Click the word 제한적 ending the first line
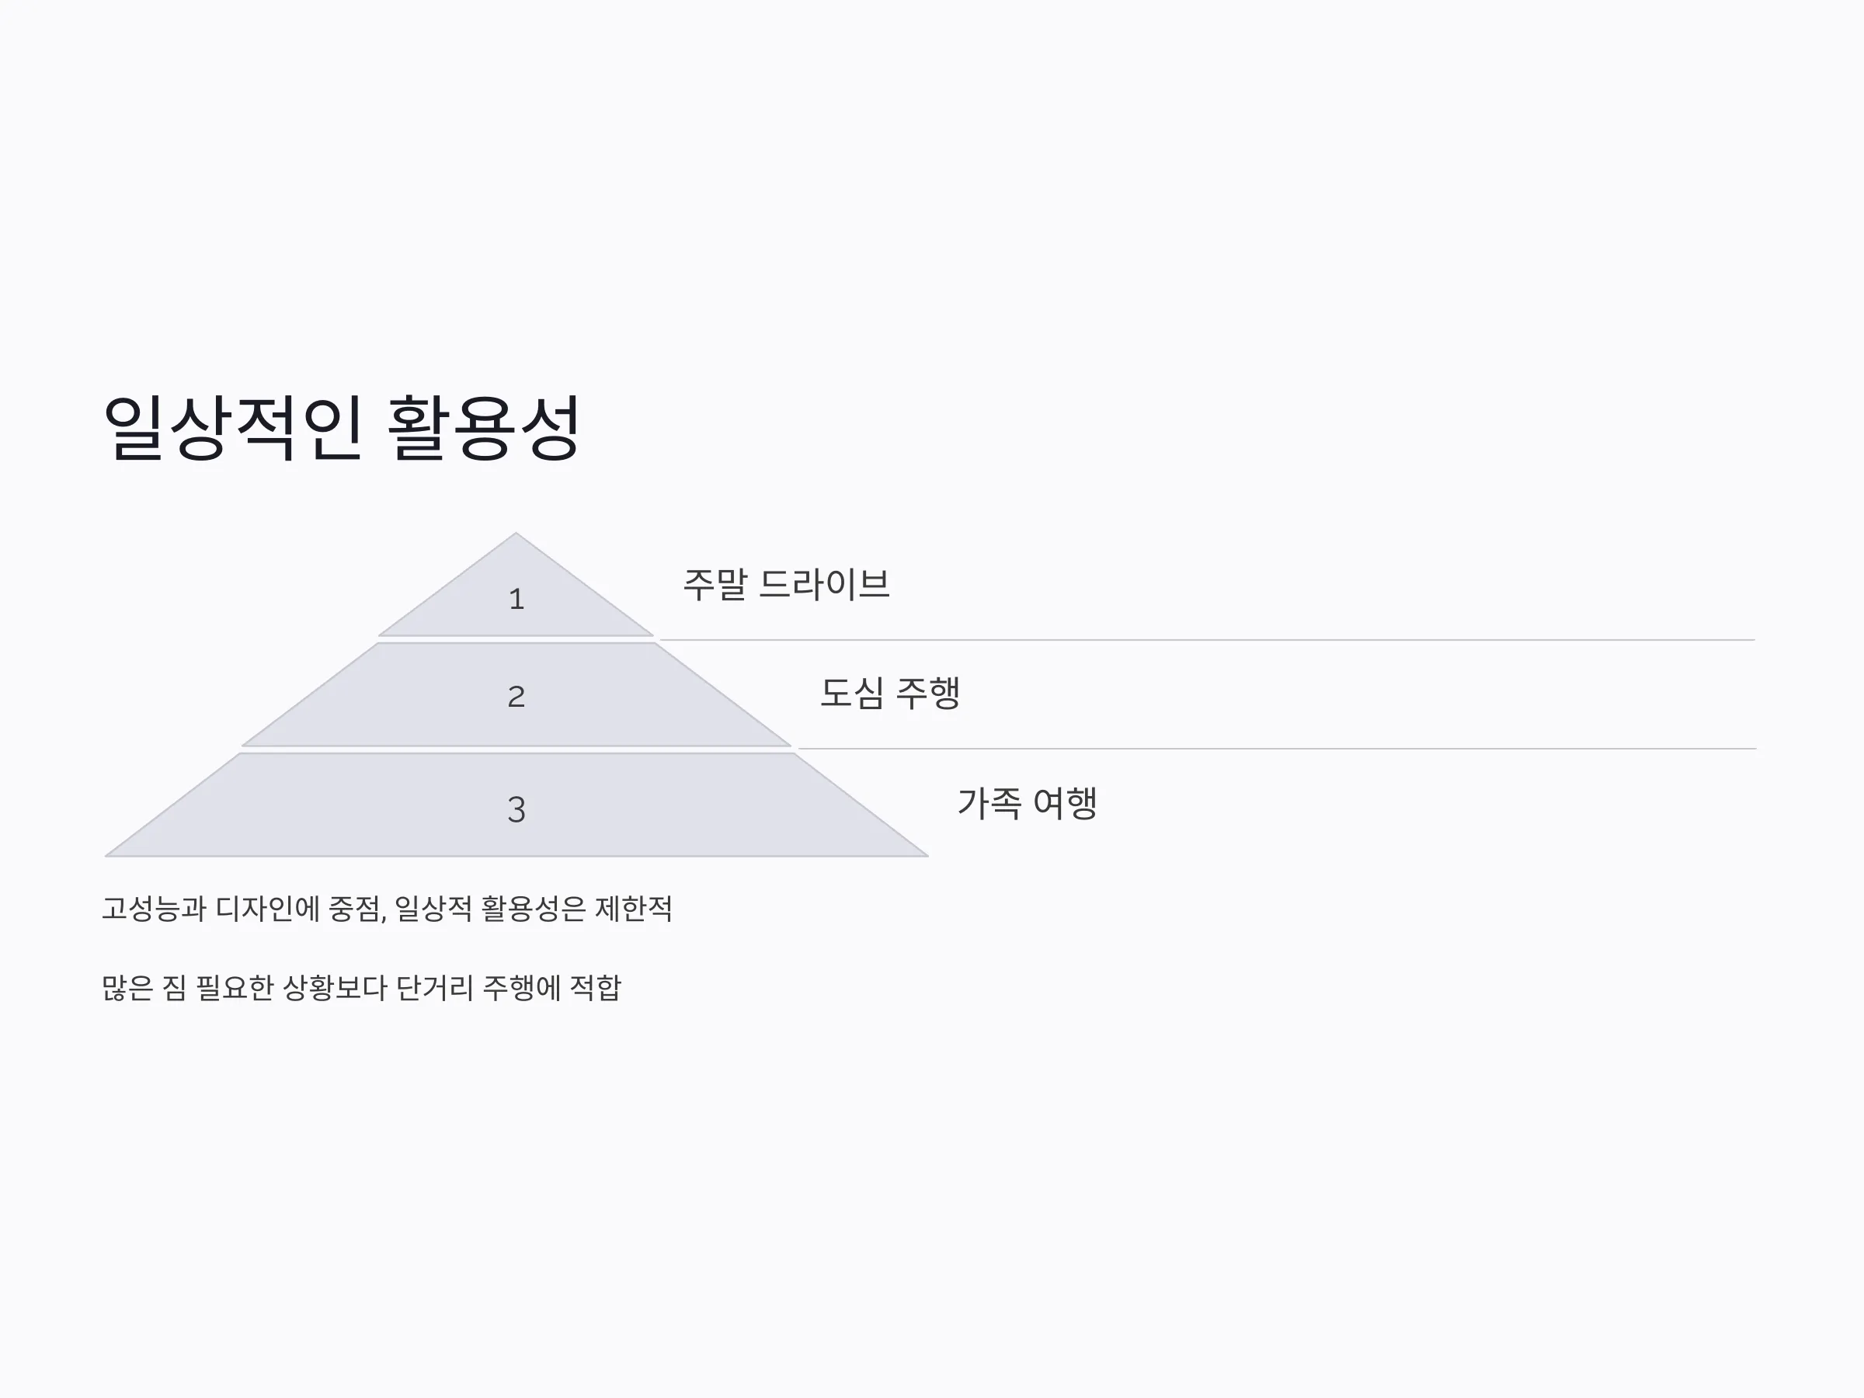The width and height of the screenshot is (1864, 1398). [x=634, y=909]
